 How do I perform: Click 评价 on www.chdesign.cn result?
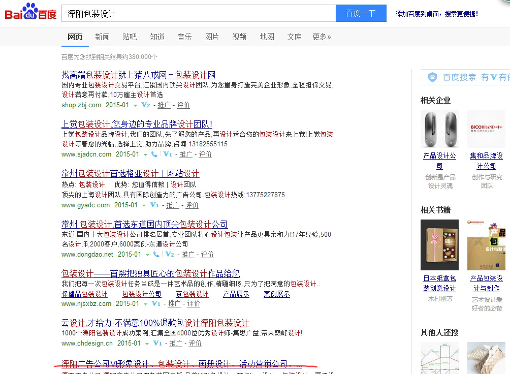click(x=195, y=343)
